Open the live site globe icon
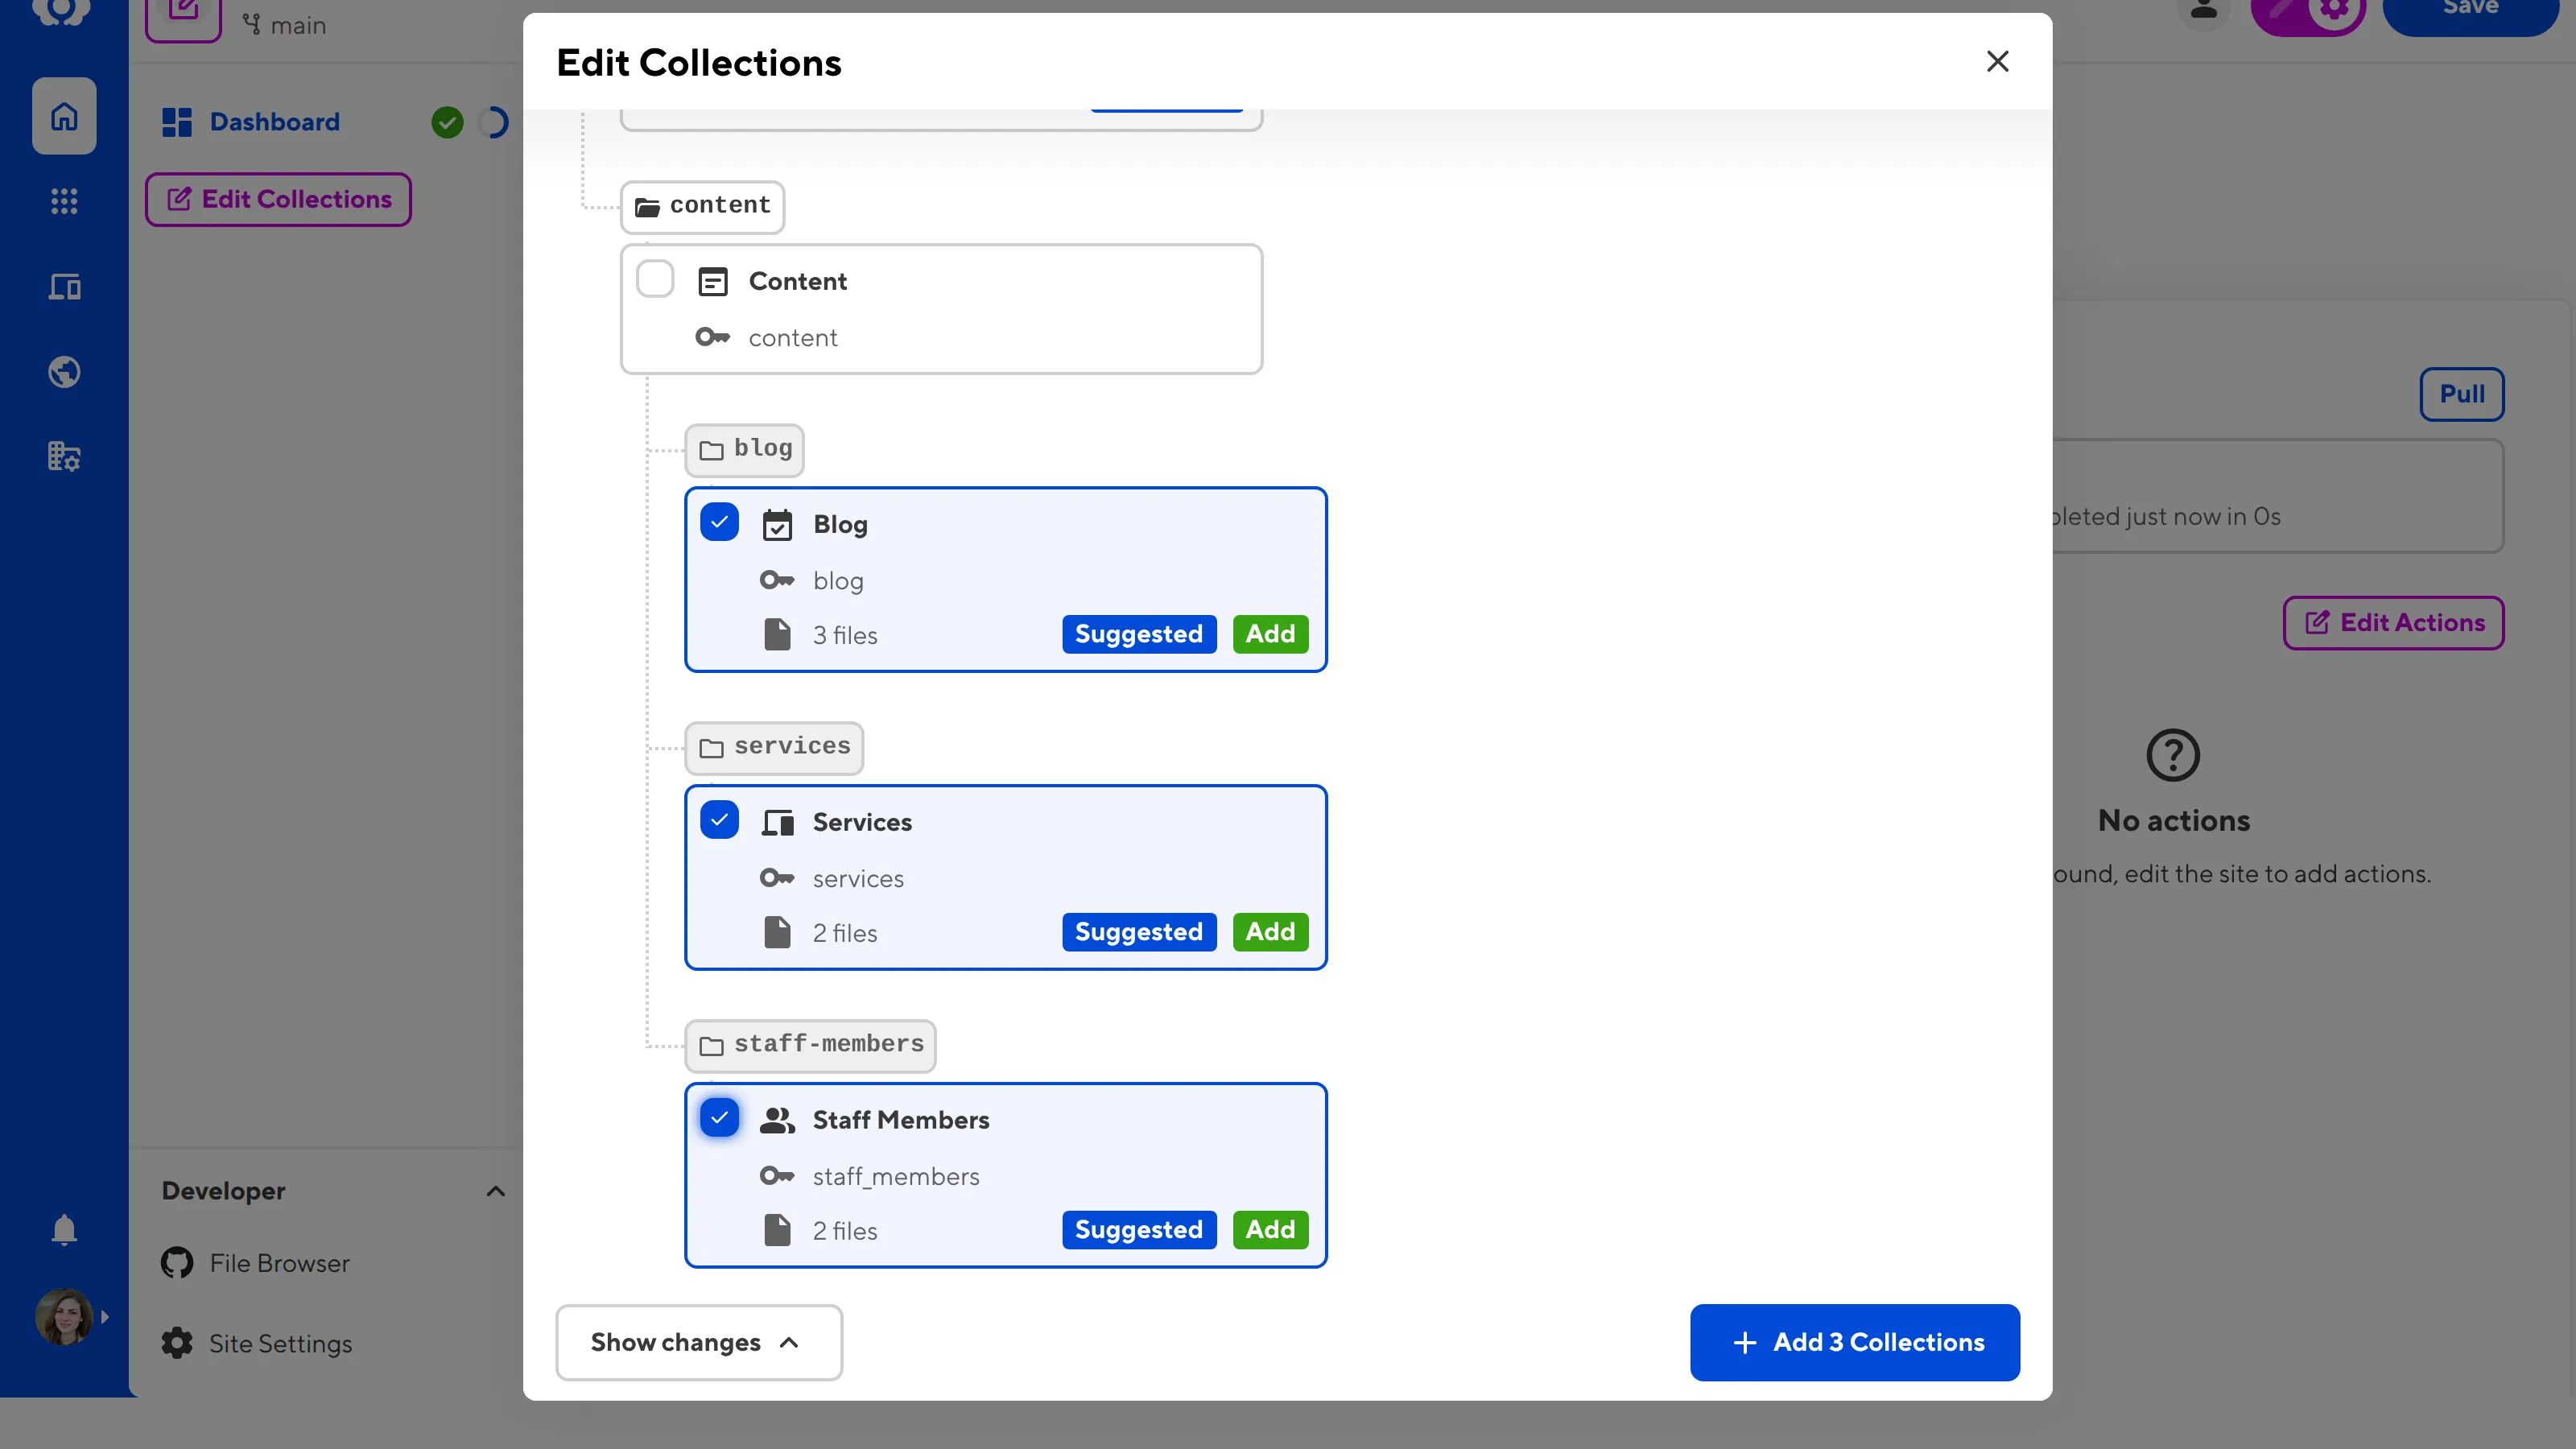2576x1449 pixels. 64,371
